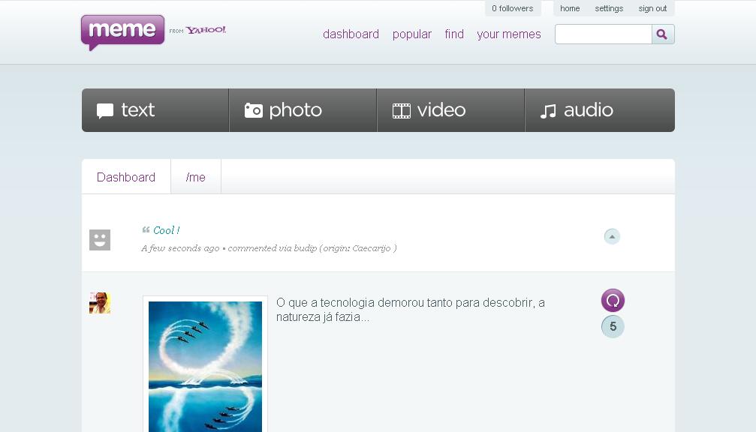Click the 0 followers indicator

(x=513, y=9)
